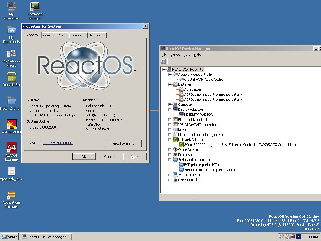Click the View license button
Image resolution: width=321 pixels, height=241 pixels.
coord(123,143)
